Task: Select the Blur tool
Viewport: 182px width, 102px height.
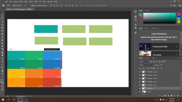Action: pyautogui.click(x=2, y=52)
